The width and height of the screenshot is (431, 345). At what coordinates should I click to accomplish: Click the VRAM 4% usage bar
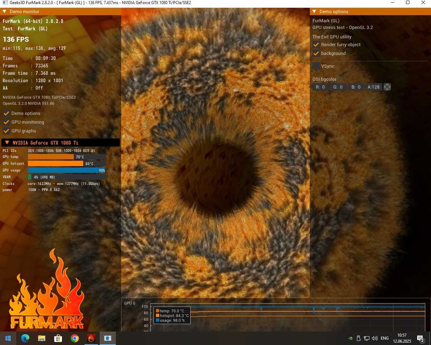pos(67,177)
